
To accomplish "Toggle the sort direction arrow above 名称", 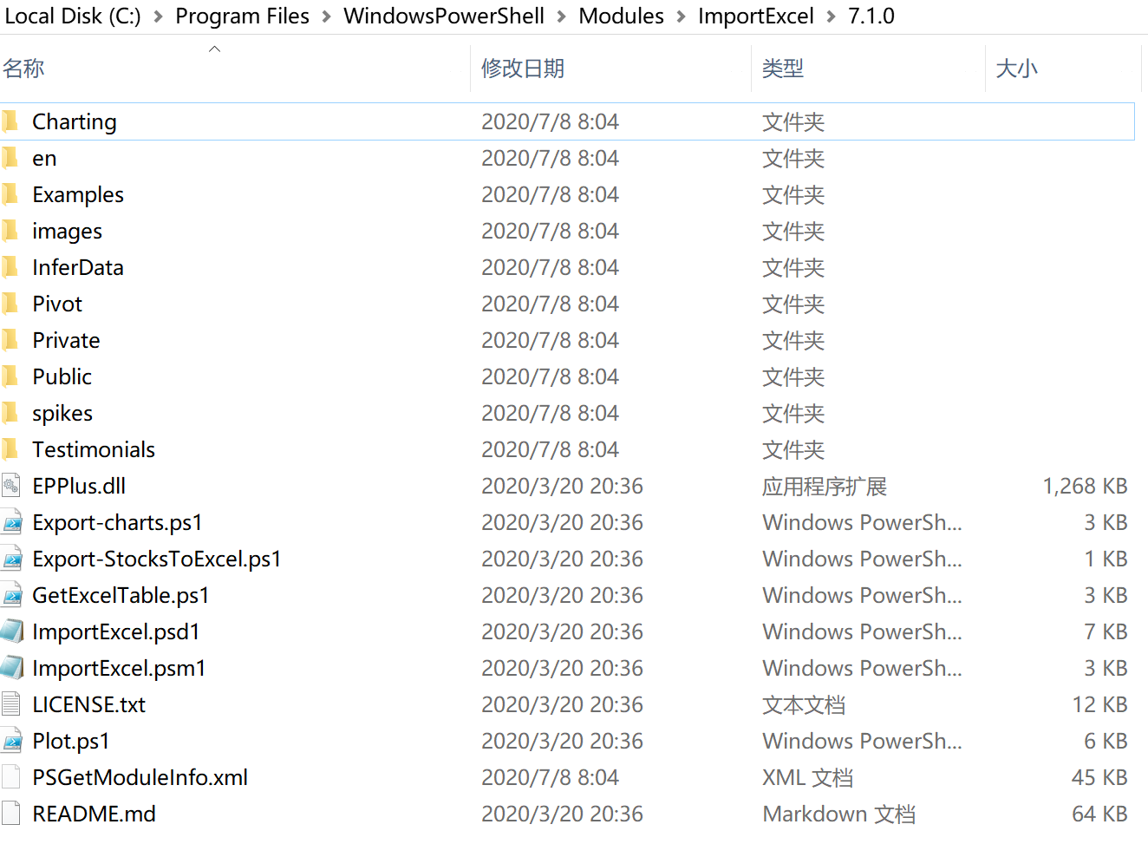I will (214, 49).
